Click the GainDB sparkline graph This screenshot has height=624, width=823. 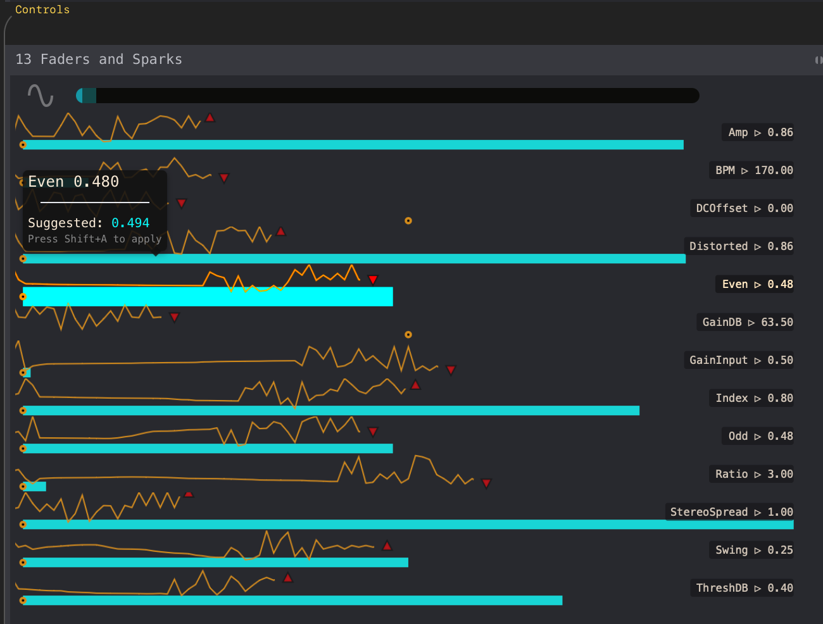tap(89, 317)
